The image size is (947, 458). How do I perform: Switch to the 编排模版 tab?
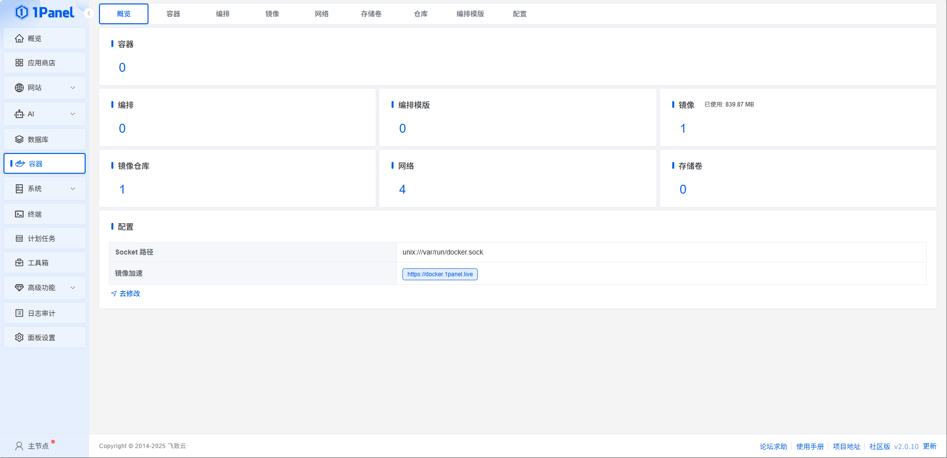(x=470, y=14)
